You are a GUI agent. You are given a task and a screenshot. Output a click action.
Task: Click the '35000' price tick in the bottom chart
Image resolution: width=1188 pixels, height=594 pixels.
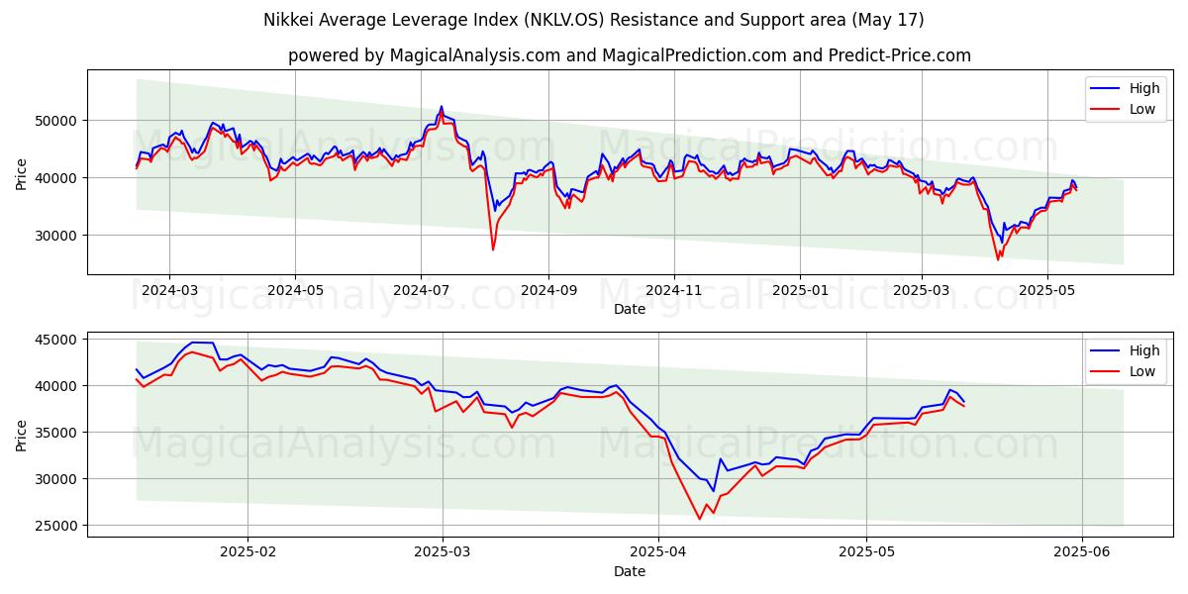point(58,433)
